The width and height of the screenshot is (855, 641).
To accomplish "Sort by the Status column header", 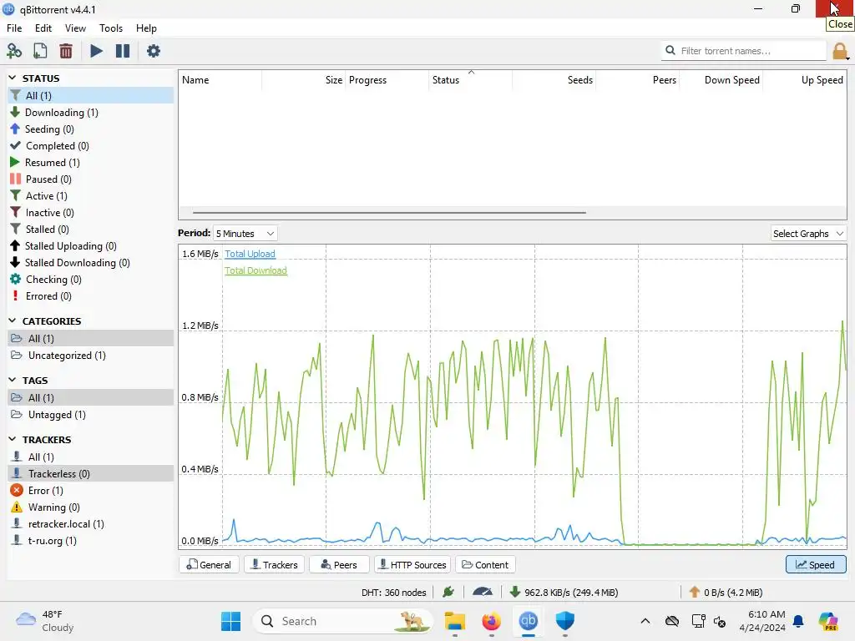I will pyautogui.click(x=471, y=80).
